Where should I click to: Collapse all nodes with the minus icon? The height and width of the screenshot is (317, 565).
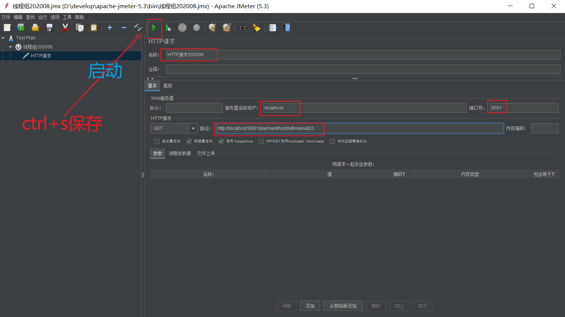[124, 28]
